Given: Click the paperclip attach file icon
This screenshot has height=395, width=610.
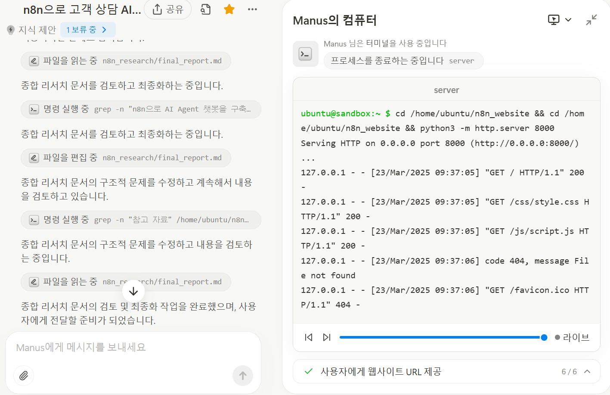Looking at the screenshot, I should click(x=24, y=376).
